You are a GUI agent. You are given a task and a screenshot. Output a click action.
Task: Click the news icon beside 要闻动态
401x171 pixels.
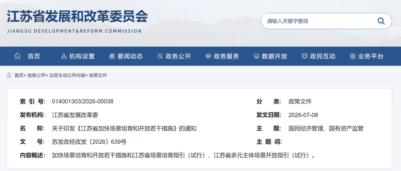pyautogui.click(x=112, y=56)
